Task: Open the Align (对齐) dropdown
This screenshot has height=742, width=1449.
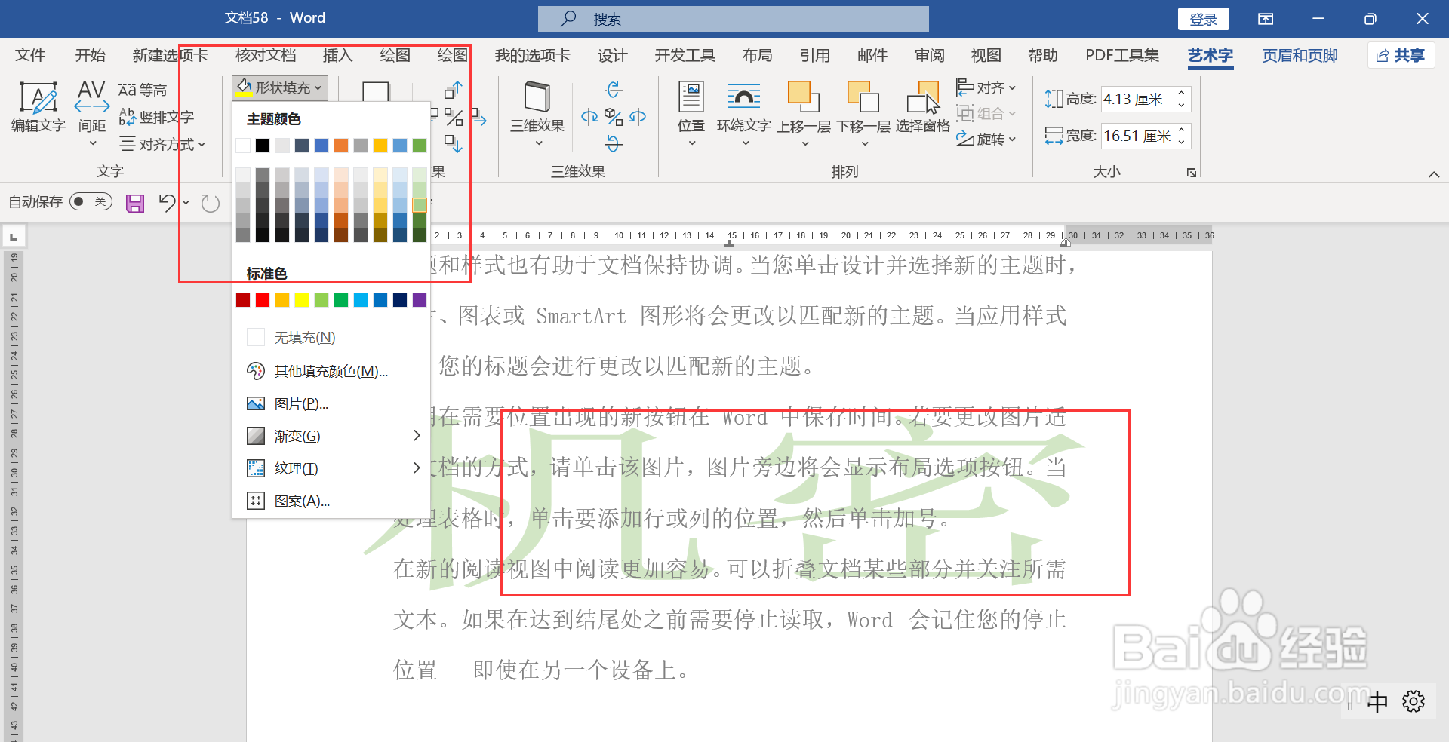Action: (986, 87)
